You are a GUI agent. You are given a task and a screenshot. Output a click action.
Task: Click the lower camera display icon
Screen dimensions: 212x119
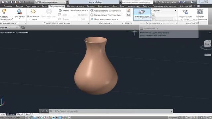pyautogui.click(x=128, y=15)
